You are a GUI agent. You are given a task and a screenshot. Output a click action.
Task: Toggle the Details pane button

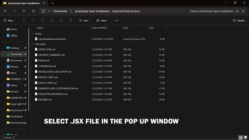tap(239, 21)
